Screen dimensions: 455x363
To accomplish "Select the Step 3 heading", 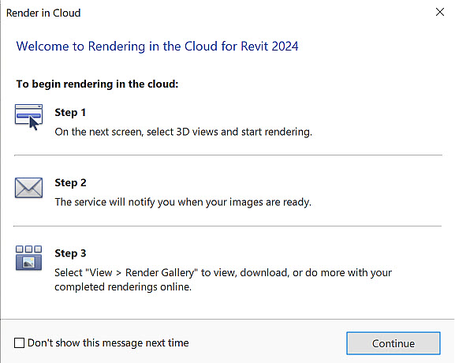I will [70, 253].
